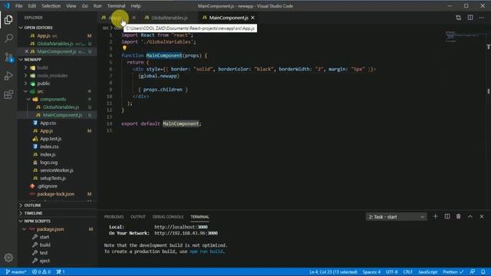Switch to the Debug Console tab
Screen dimensions: 491x276
point(168,216)
